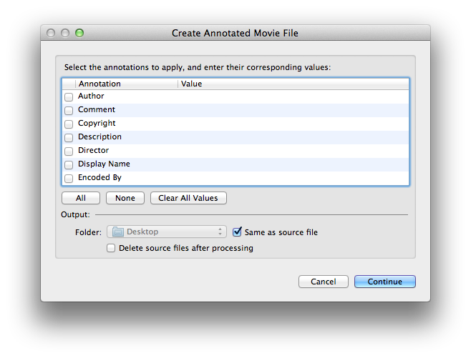Click the All button
471x358 pixels.
(81, 198)
